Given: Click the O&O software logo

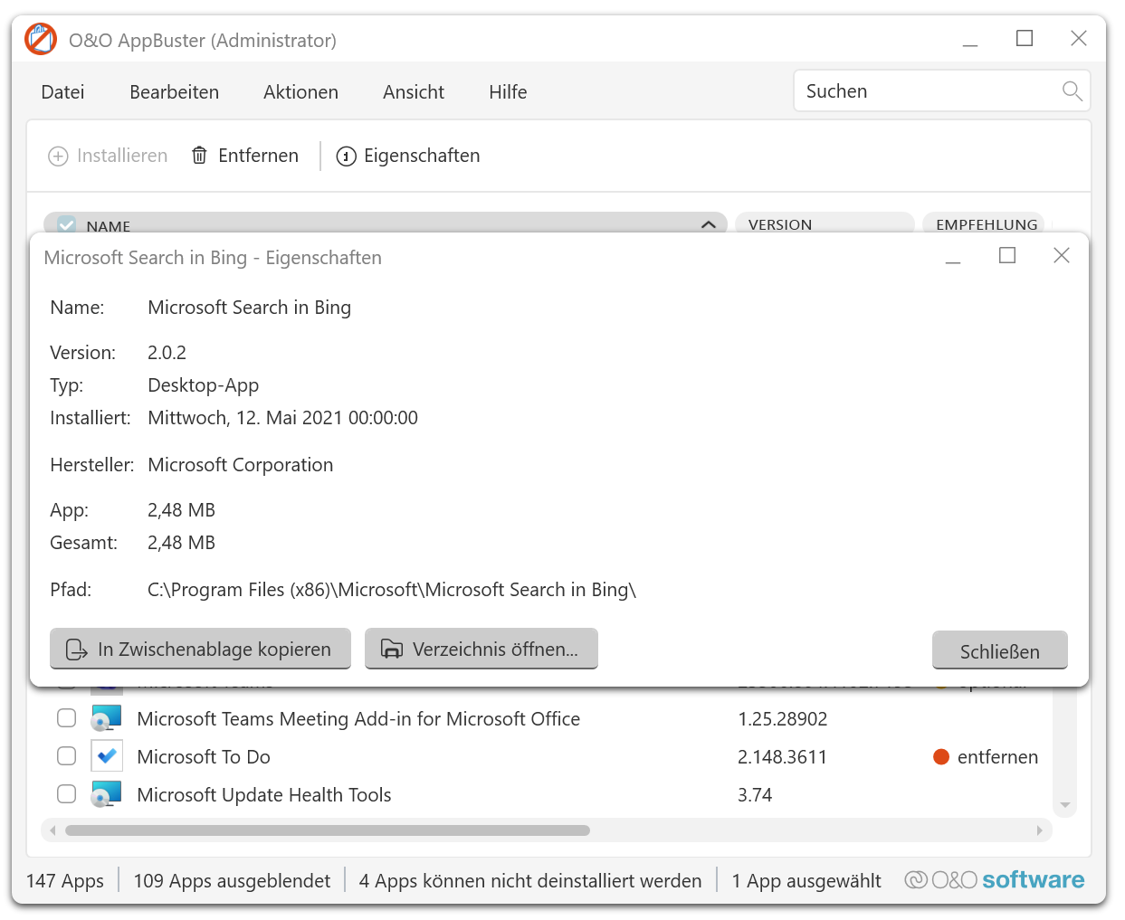Looking at the screenshot, I should (x=994, y=879).
